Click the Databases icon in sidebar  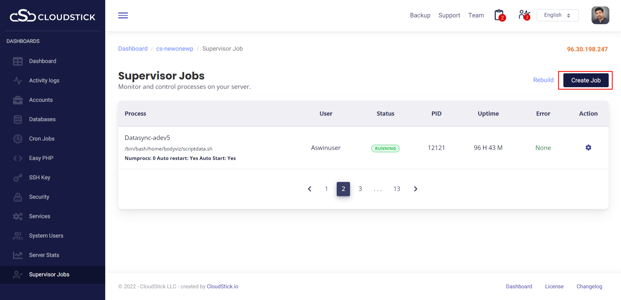pyautogui.click(x=18, y=119)
